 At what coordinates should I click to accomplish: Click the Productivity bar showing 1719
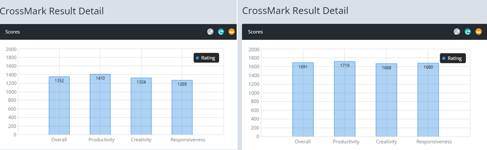pos(345,99)
